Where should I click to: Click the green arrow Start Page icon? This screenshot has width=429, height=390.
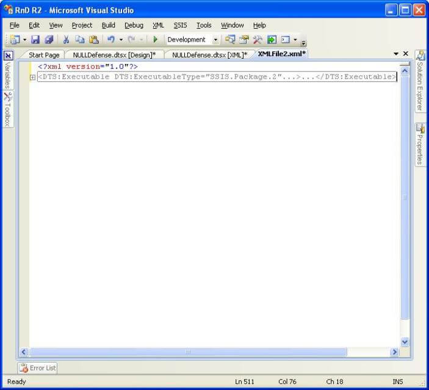click(272, 40)
